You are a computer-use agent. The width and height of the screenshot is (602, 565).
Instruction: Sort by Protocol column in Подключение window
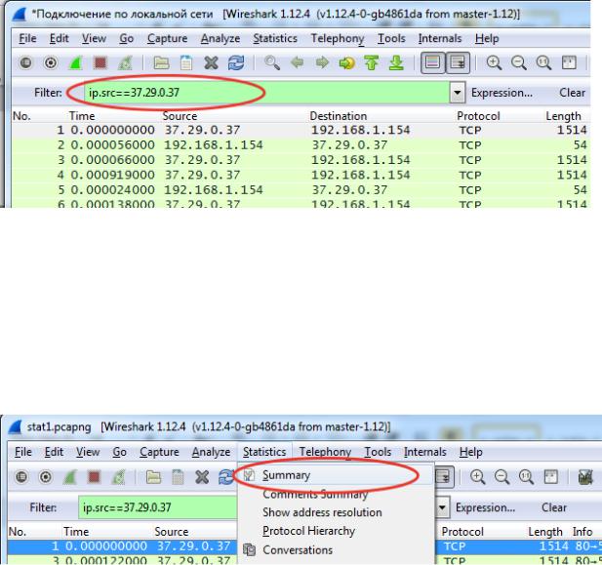tap(478, 115)
